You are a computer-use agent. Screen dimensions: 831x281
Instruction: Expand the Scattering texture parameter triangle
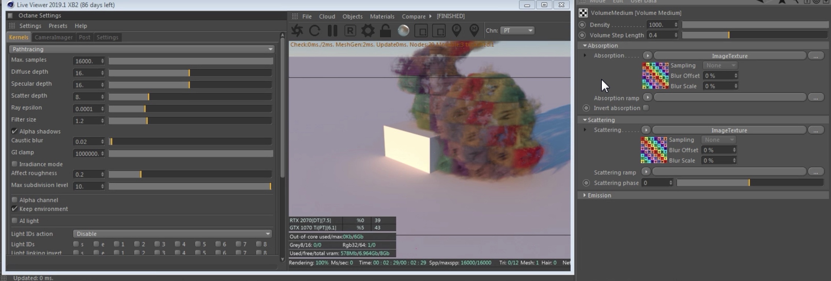click(x=585, y=130)
